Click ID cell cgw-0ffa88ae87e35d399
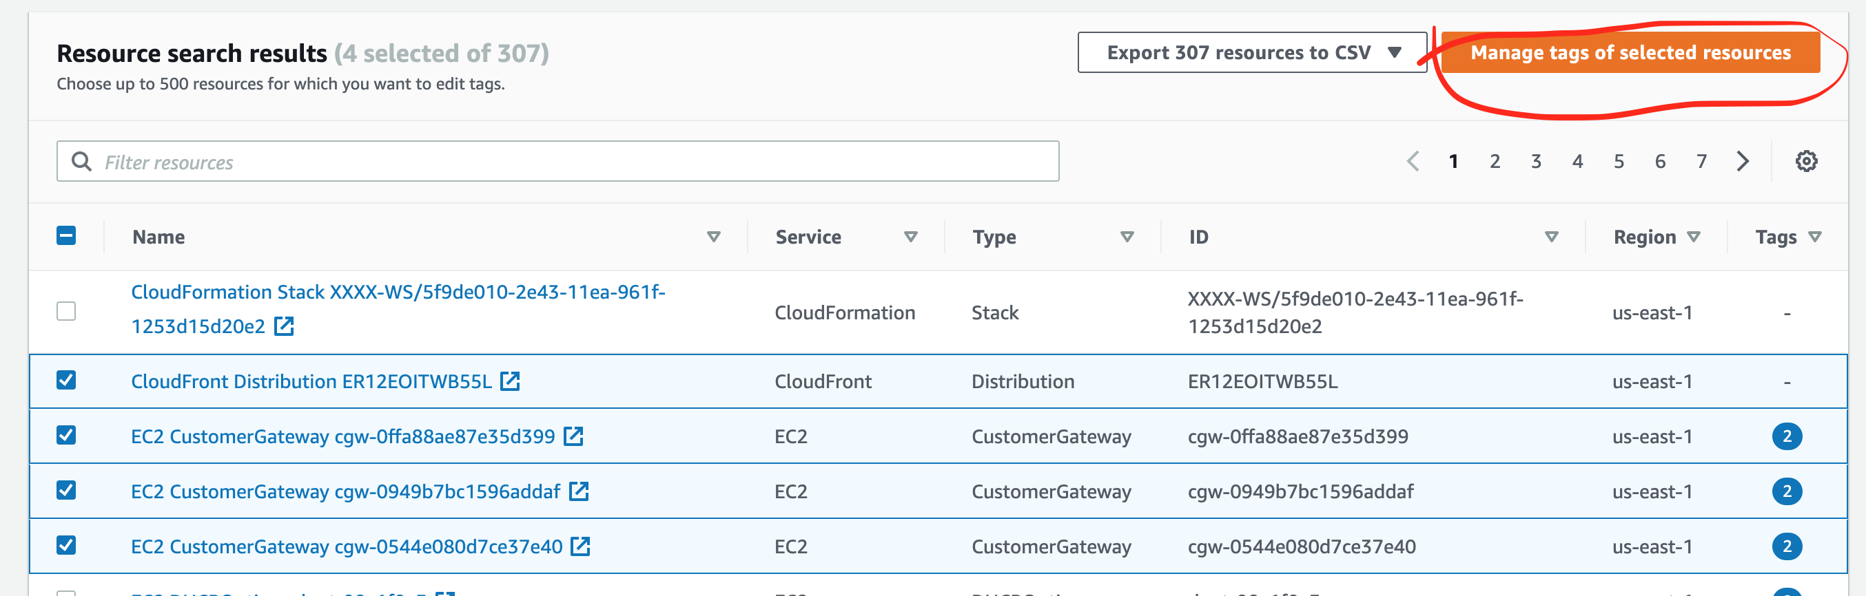 coord(1298,436)
